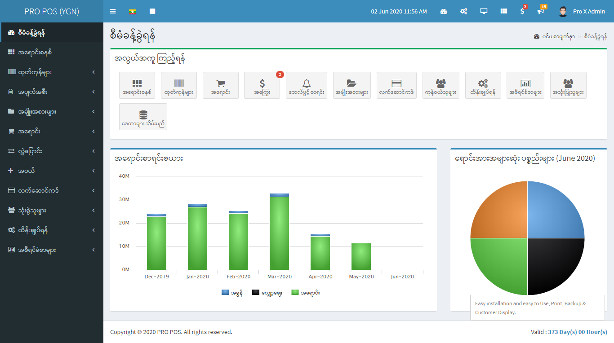The image size is (614, 343).
Task: Click the dashboard icon beside the breadcrumb
Action: 537,36
